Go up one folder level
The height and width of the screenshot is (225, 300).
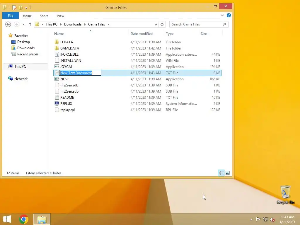[30, 24]
